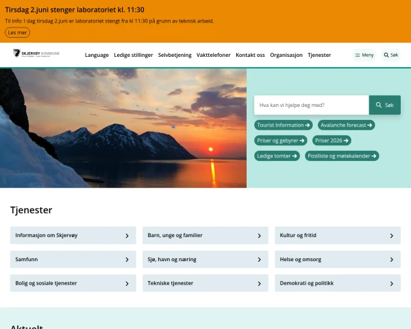Screen dimensions: 411x329
Task: Click the Skjervøy Kommune logo
Action: 36,53
